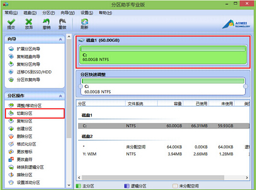This screenshot has width=256, height=190.
Task: Click the sidebar scroll up arrow
Action: click(x=69, y=37)
